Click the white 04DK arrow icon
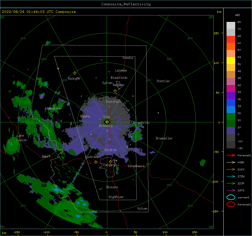 (x=231, y=162)
